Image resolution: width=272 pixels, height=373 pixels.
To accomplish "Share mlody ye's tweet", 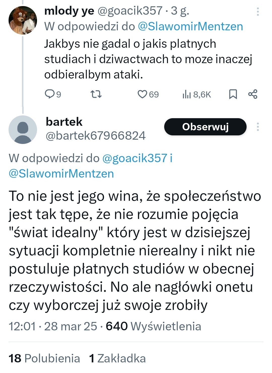I will point(253,94).
